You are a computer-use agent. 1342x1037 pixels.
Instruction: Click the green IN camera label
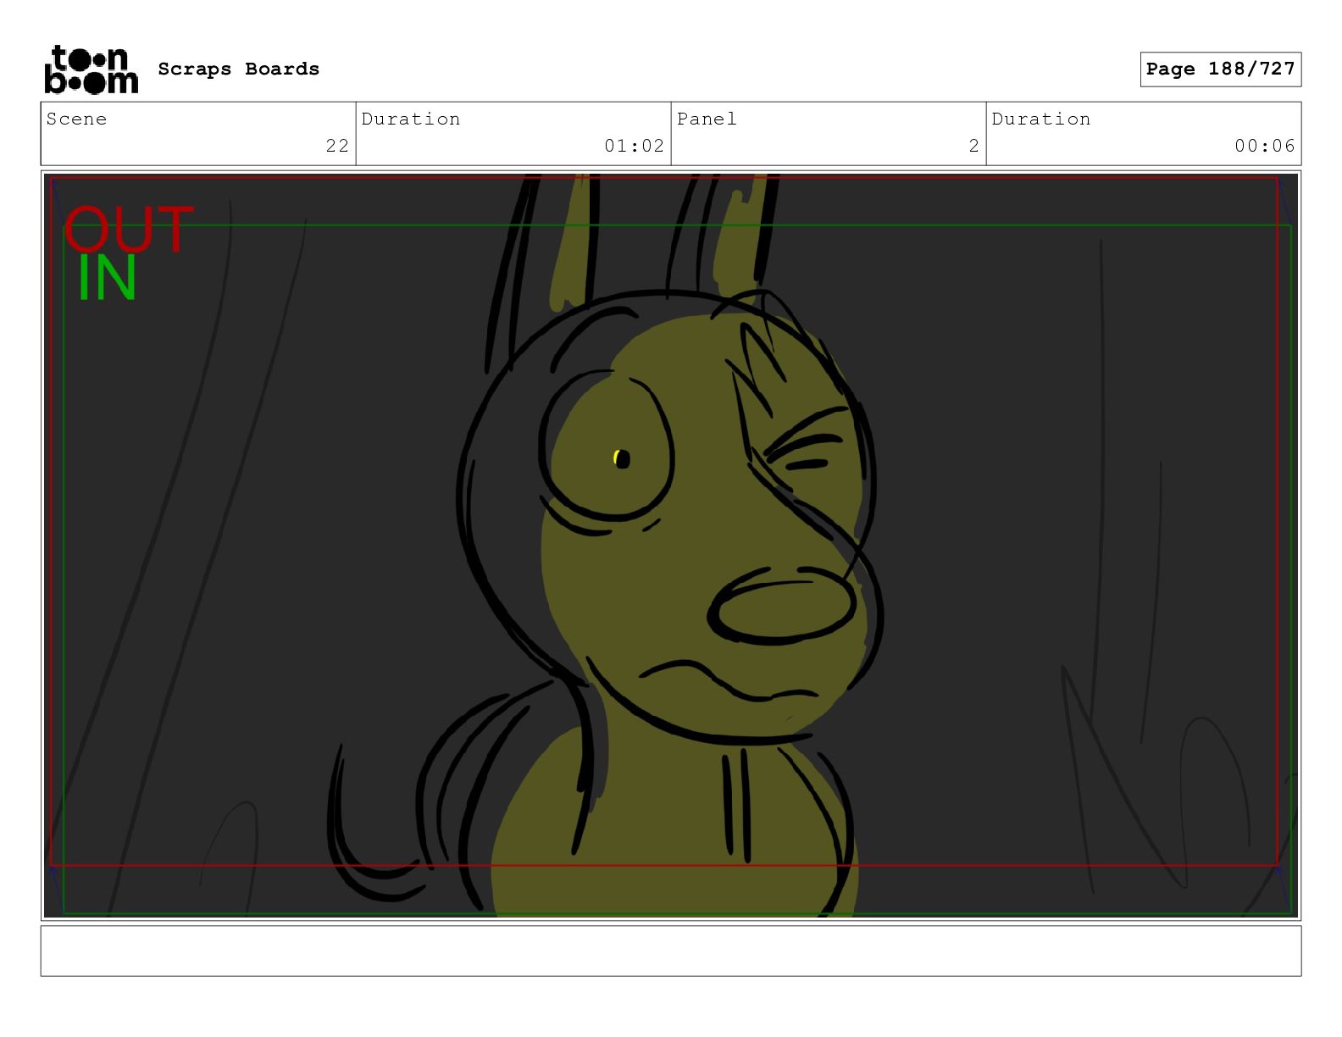[x=107, y=278]
